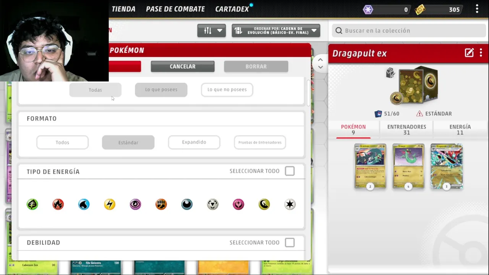
Task: Select the Todos format filter
Action: pos(63,142)
